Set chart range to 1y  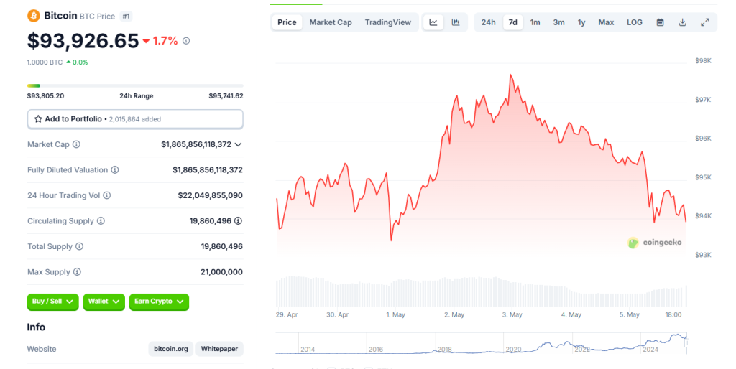coord(581,22)
